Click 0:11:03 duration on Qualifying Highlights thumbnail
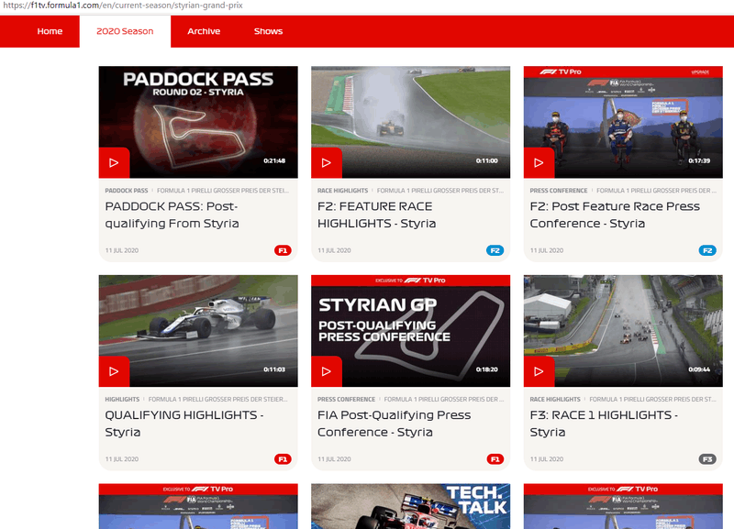Screen dimensions: 734x529 pyautogui.click(x=274, y=369)
